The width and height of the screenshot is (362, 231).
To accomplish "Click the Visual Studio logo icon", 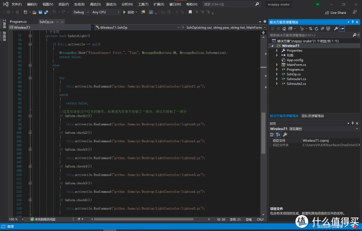I will 6,4.
